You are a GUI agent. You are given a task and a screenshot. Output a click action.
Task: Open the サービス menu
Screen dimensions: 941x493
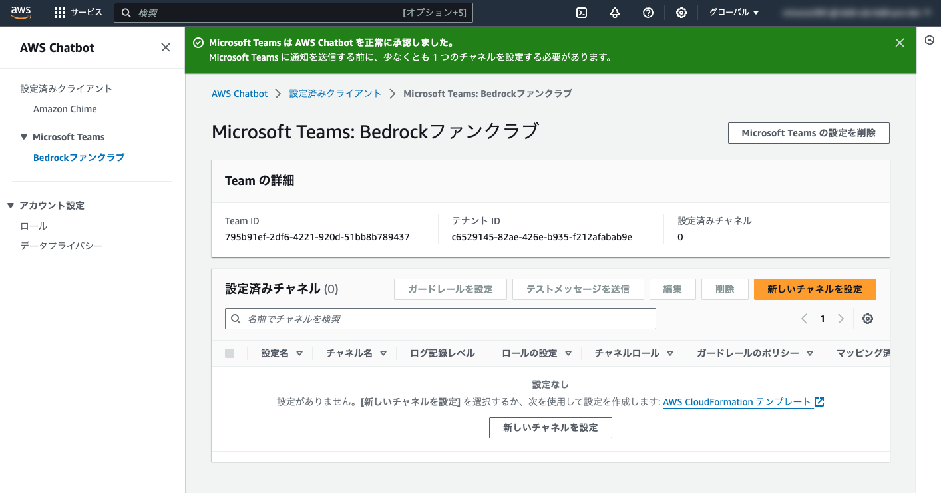pos(88,13)
